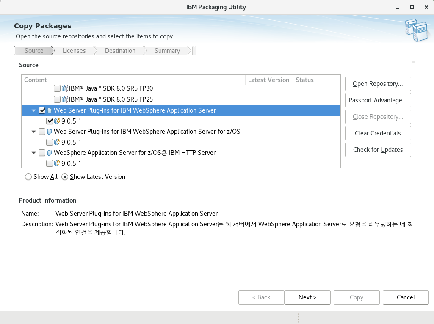Screen dimensions: 434x324
Task: Click the version icon under IBM HTTP Server for z/OS
Action: (x=57, y=163)
